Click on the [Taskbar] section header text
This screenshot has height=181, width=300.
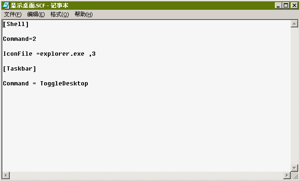click(20, 69)
